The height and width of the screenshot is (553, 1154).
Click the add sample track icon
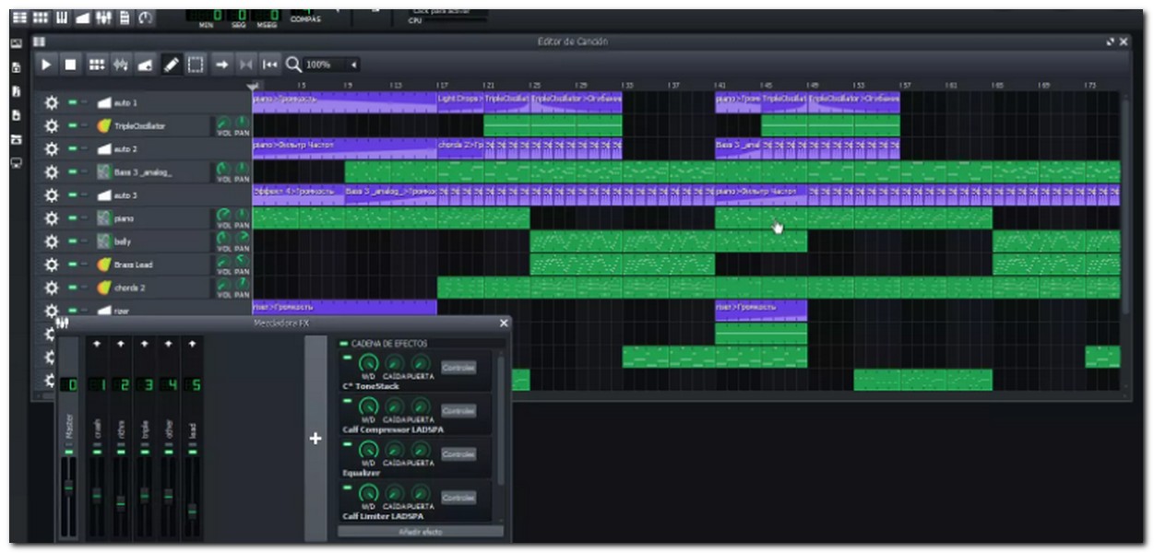[120, 65]
